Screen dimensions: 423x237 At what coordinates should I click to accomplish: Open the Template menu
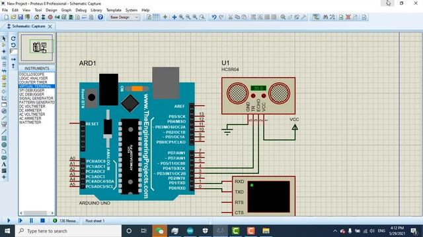tap(114, 11)
